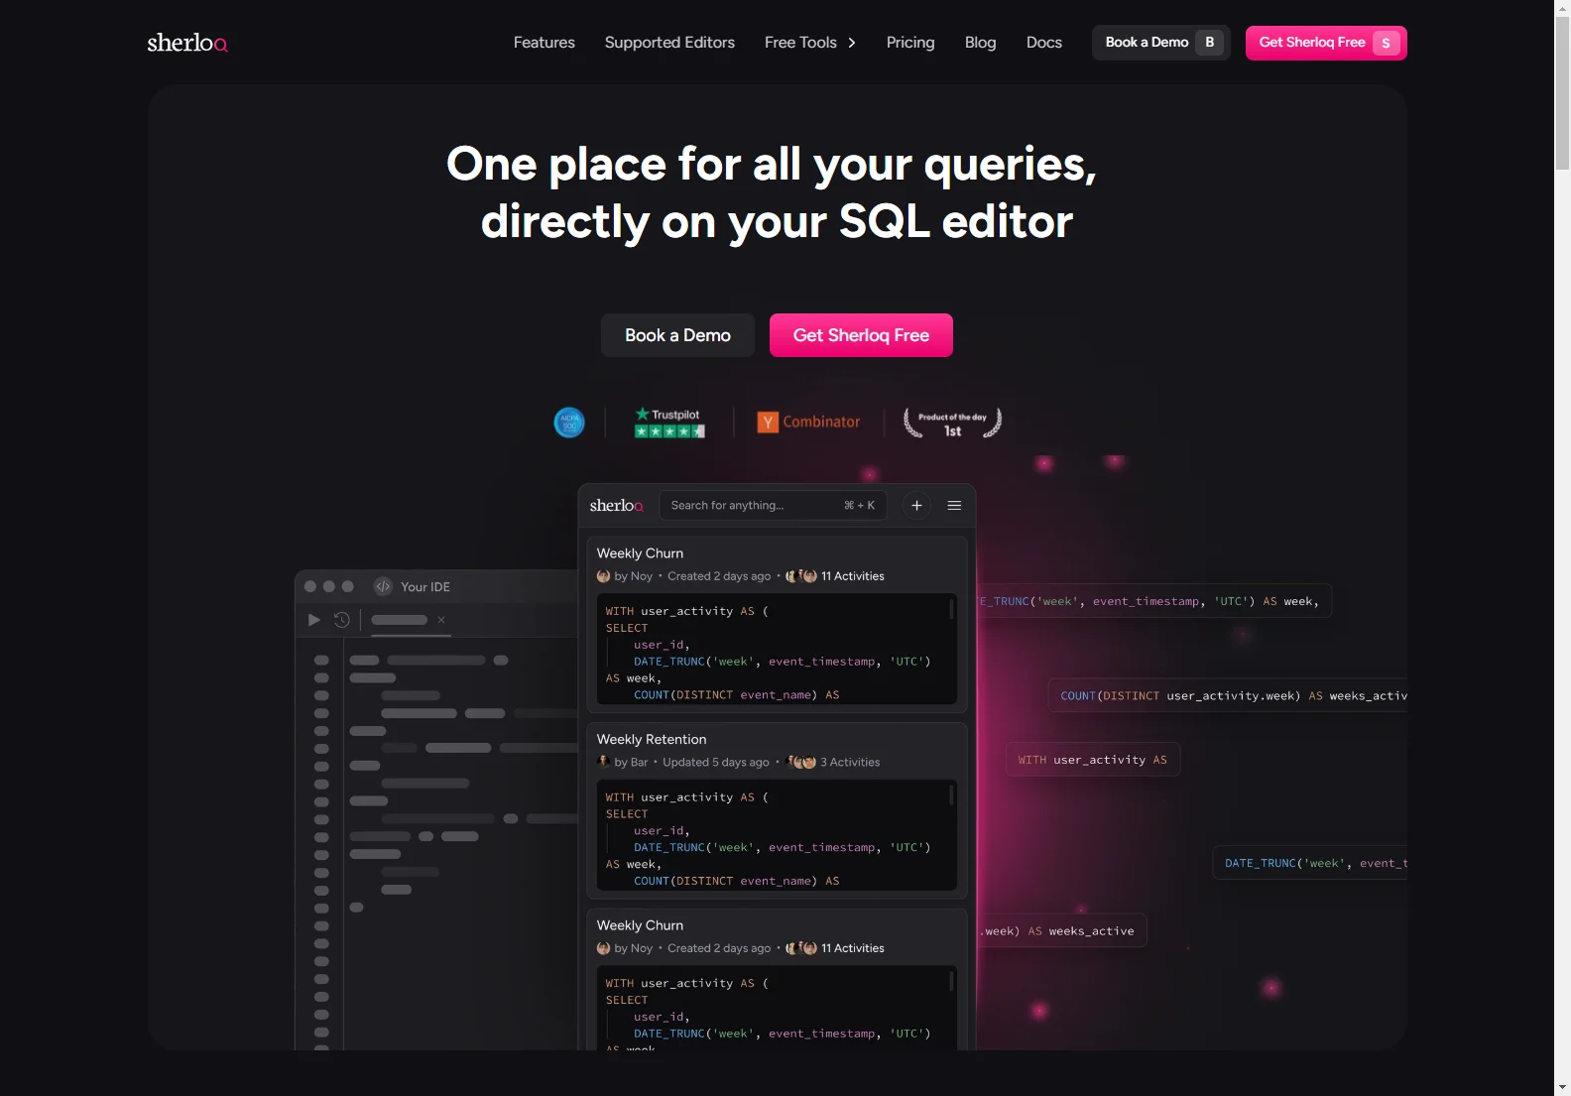Open the Pricing page

click(x=910, y=43)
